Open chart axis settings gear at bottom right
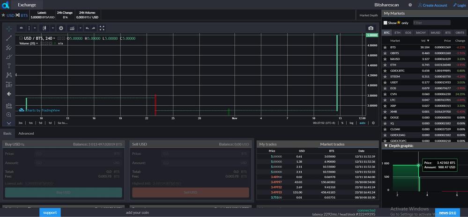The width and height of the screenshot is (468, 217). pyautogui.click(x=373, y=123)
